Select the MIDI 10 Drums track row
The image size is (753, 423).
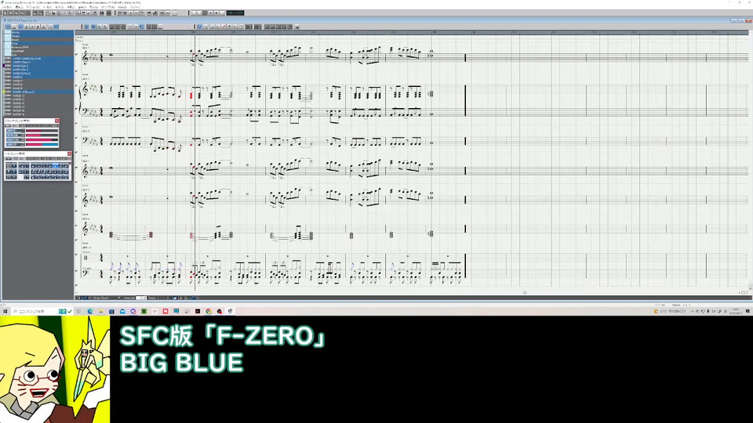(42, 92)
